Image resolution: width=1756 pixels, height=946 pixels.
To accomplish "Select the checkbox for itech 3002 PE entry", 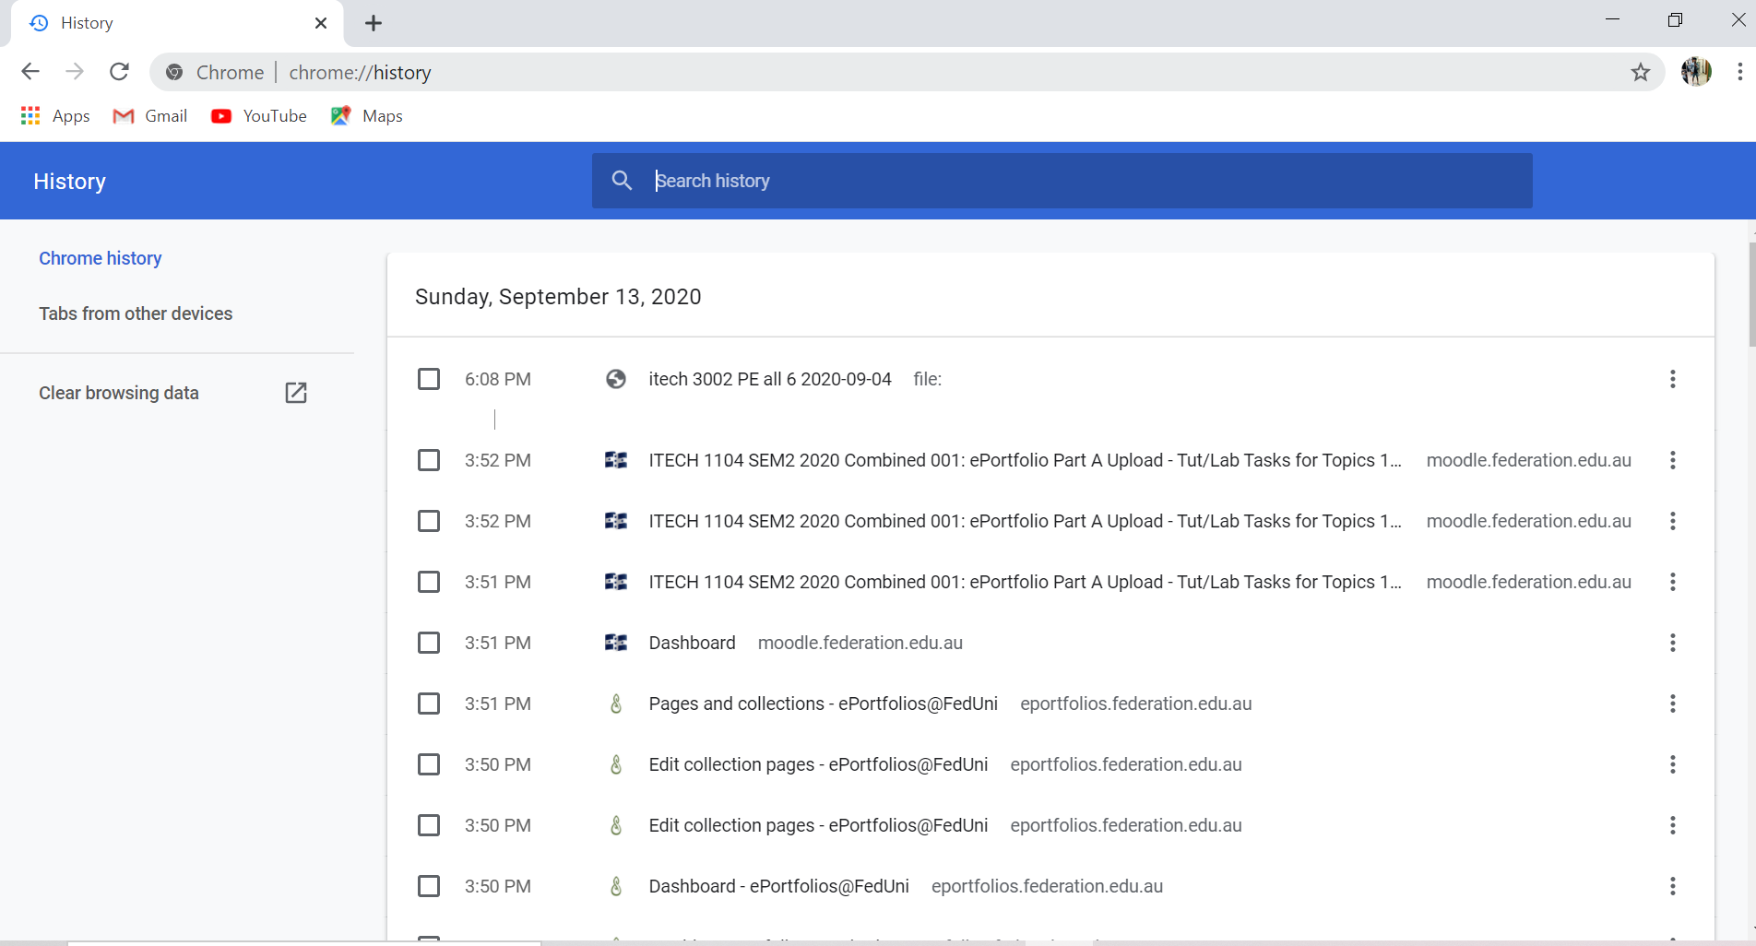I will (429, 379).
